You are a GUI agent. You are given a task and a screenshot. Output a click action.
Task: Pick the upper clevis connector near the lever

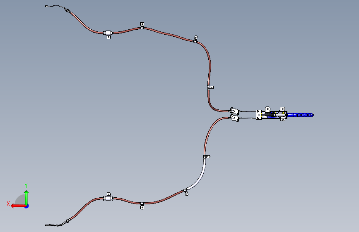(235, 111)
